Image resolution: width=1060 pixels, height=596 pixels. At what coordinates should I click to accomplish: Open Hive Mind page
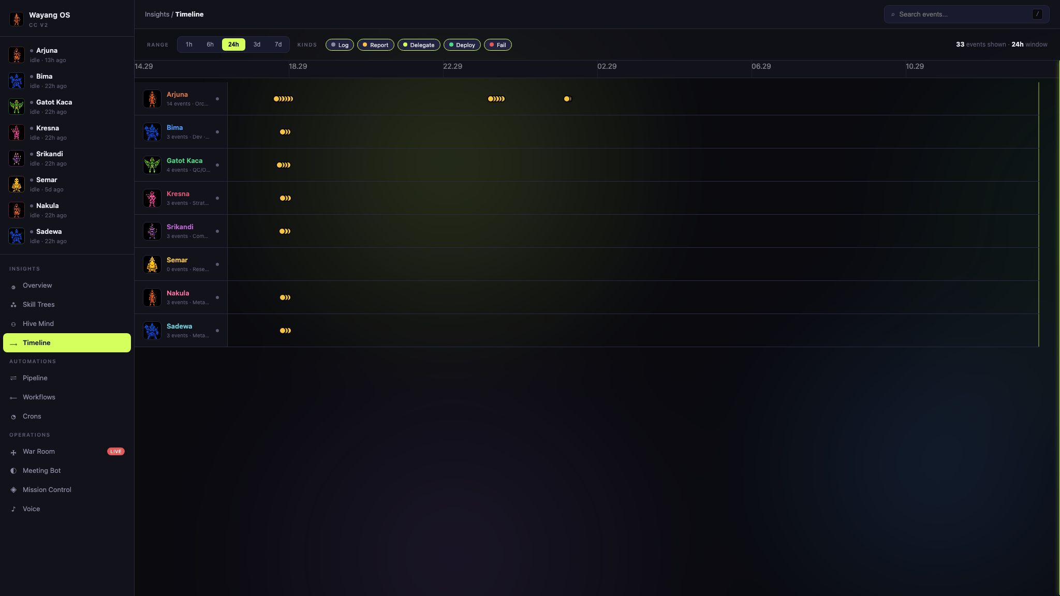(67, 324)
